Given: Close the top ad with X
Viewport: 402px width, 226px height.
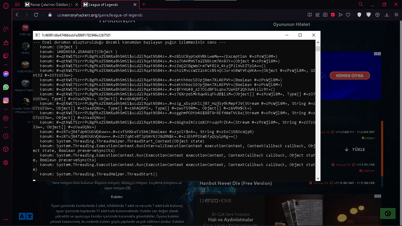Looking at the screenshot, I should 379,54.
